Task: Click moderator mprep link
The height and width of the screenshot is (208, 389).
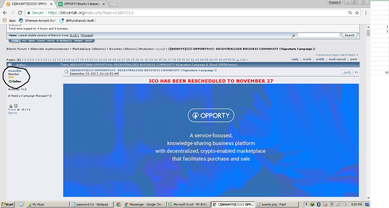Action: pos(160,49)
